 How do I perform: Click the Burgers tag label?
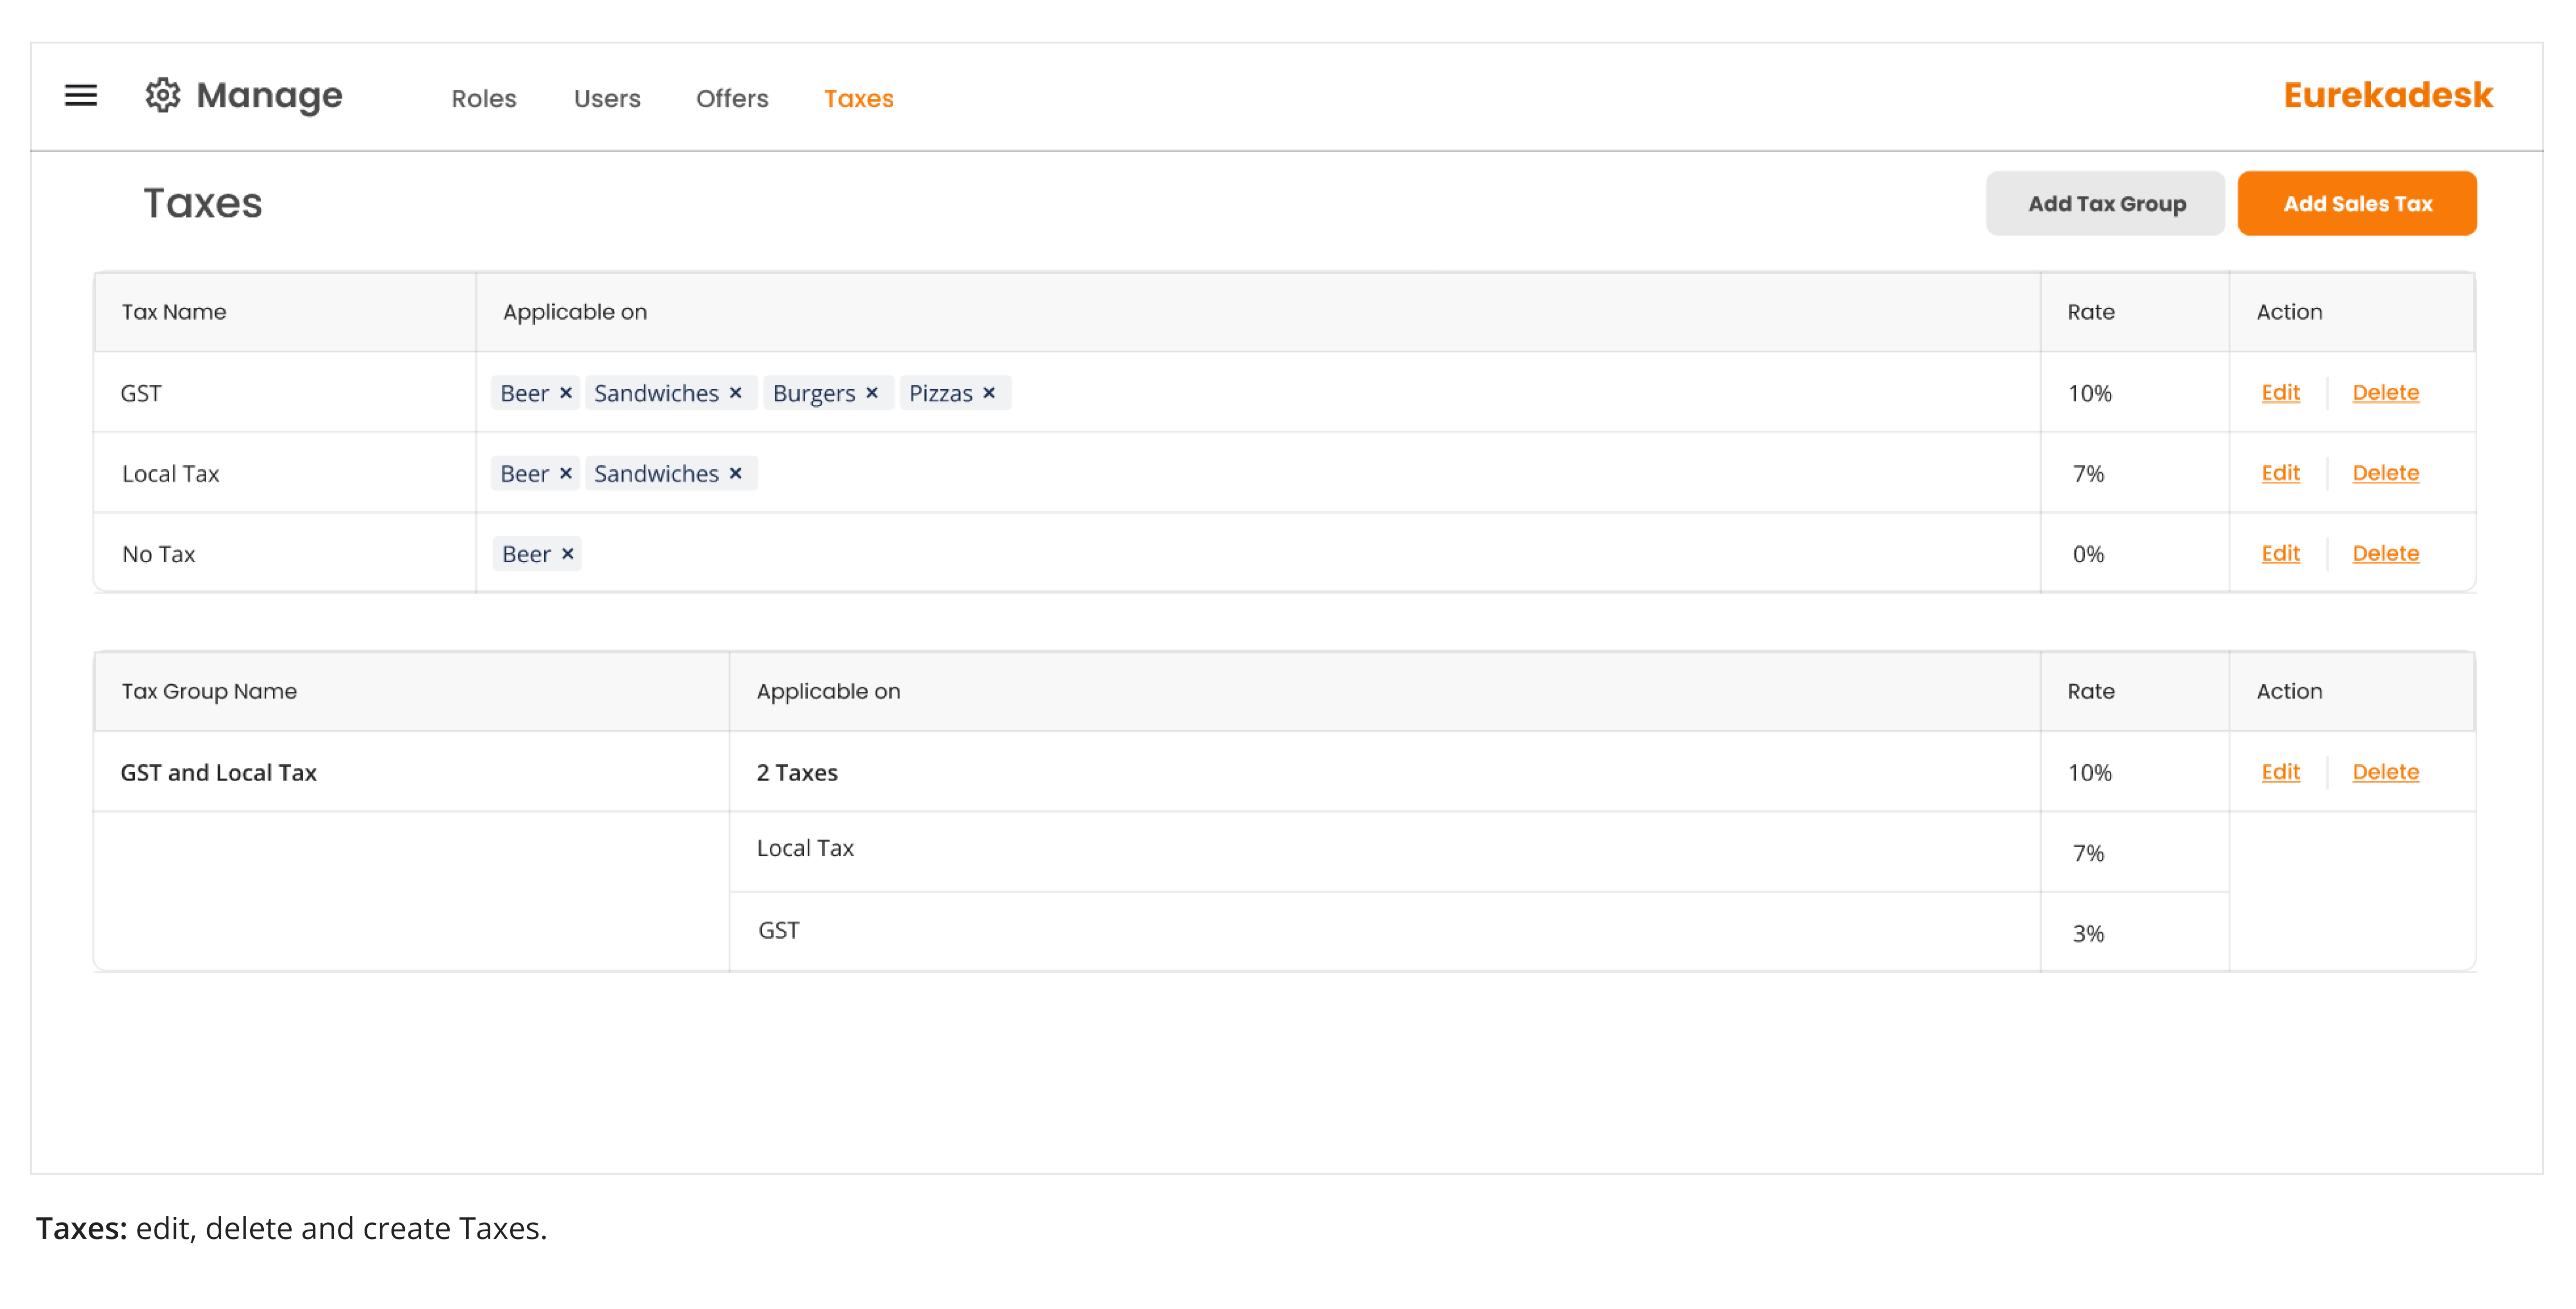point(814,393)
